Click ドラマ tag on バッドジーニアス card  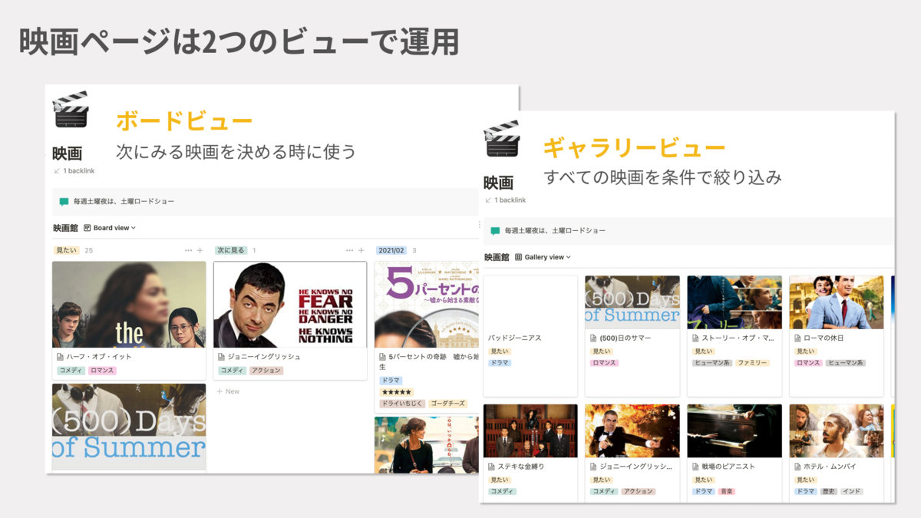[x=500, y=362]
